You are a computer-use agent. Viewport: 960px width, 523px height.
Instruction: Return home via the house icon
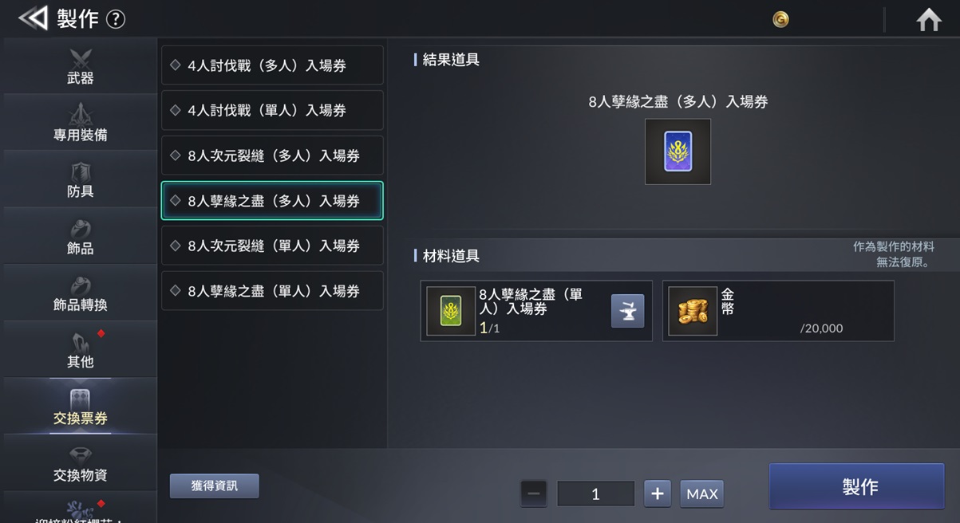point(929,19)
